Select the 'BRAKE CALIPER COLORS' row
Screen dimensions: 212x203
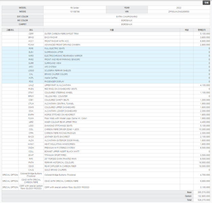point(56,74)
